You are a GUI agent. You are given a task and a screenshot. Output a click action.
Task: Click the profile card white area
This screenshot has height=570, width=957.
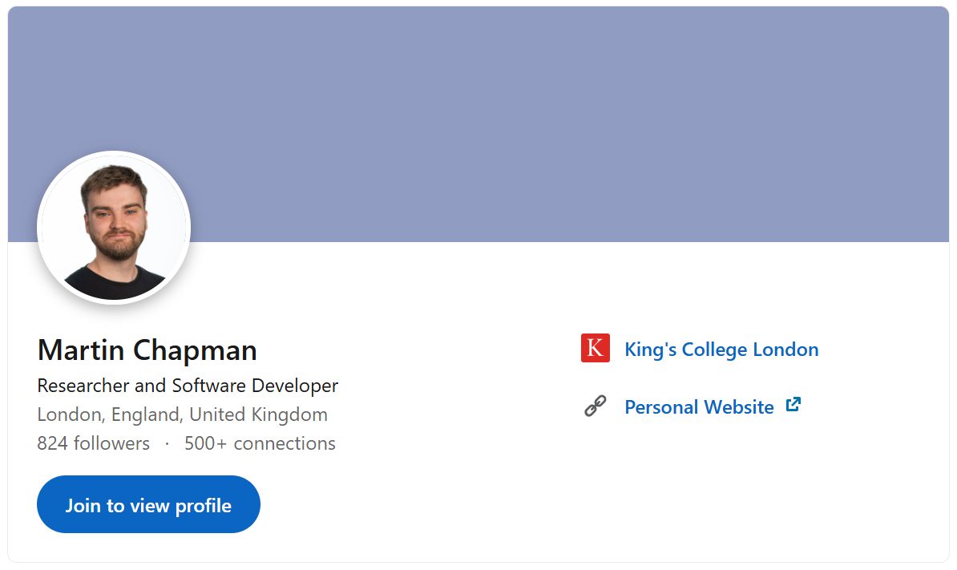pos(441,497)
